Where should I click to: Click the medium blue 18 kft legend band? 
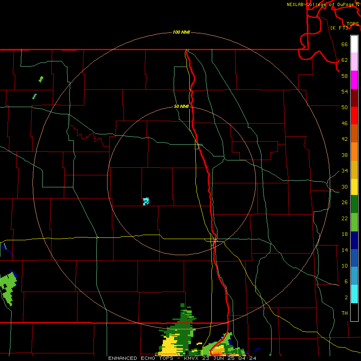[354, 258]
